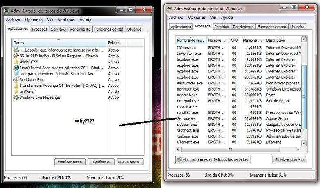The image size is (320, 188).
Task: Click horizontal scroll left arrow in process list
Action: click(x=178, y=149)
